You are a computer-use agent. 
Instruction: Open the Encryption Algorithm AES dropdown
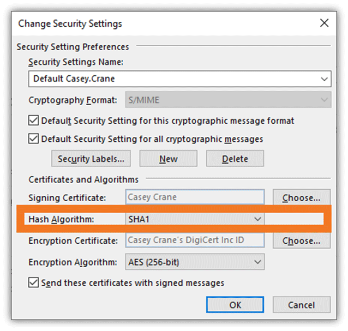[x=257, y=262]
